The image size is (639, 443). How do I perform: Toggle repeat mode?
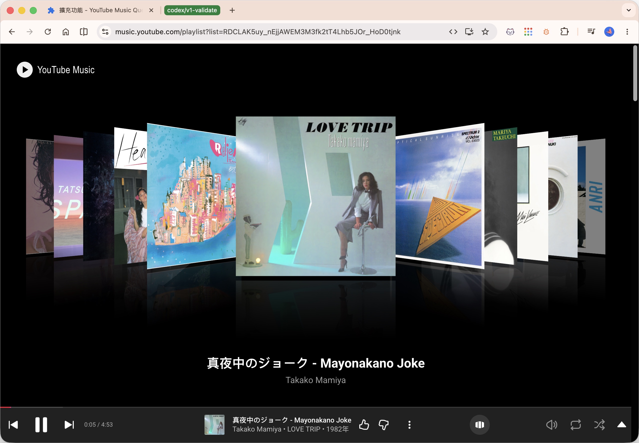(x=576, y=425)
